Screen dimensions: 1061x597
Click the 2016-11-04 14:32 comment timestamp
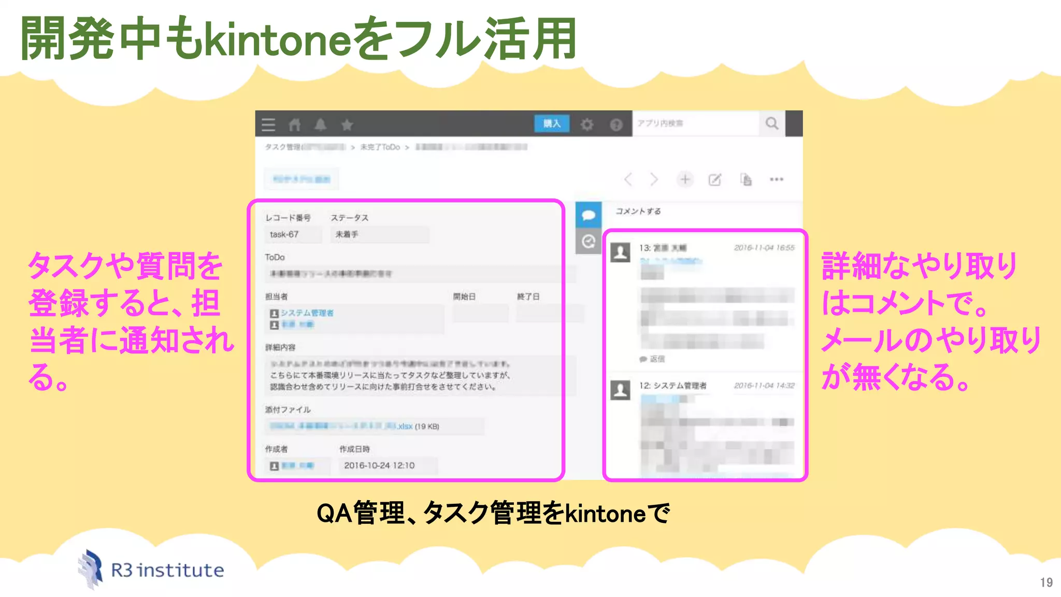pyautogui.click(x=764, y=386)
